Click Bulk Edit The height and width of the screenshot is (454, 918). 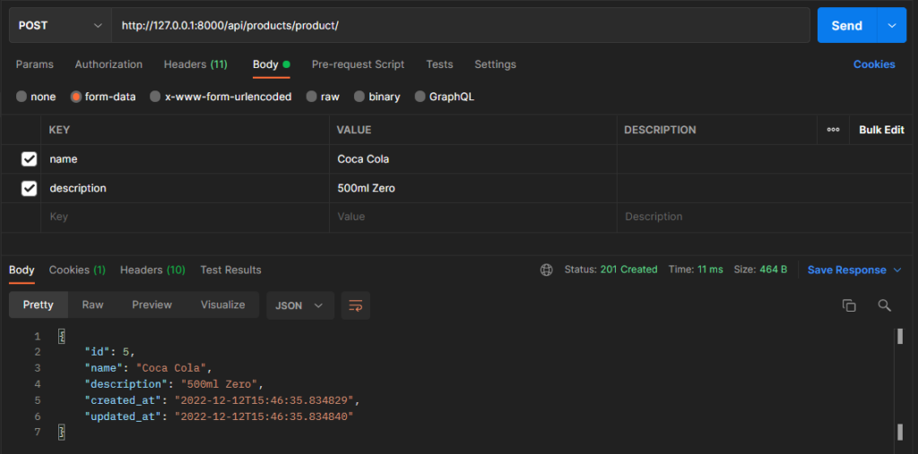(880, 130)
